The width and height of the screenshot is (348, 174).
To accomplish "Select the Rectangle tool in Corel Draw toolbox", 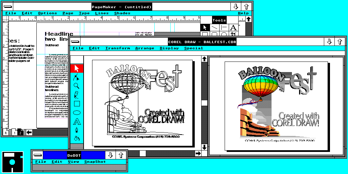I will coord(77,104).
